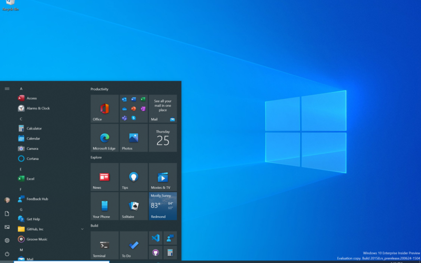Viewport: 421px width, 263px height.
Task: Open the Tips tile
Action: click(134, 177)
